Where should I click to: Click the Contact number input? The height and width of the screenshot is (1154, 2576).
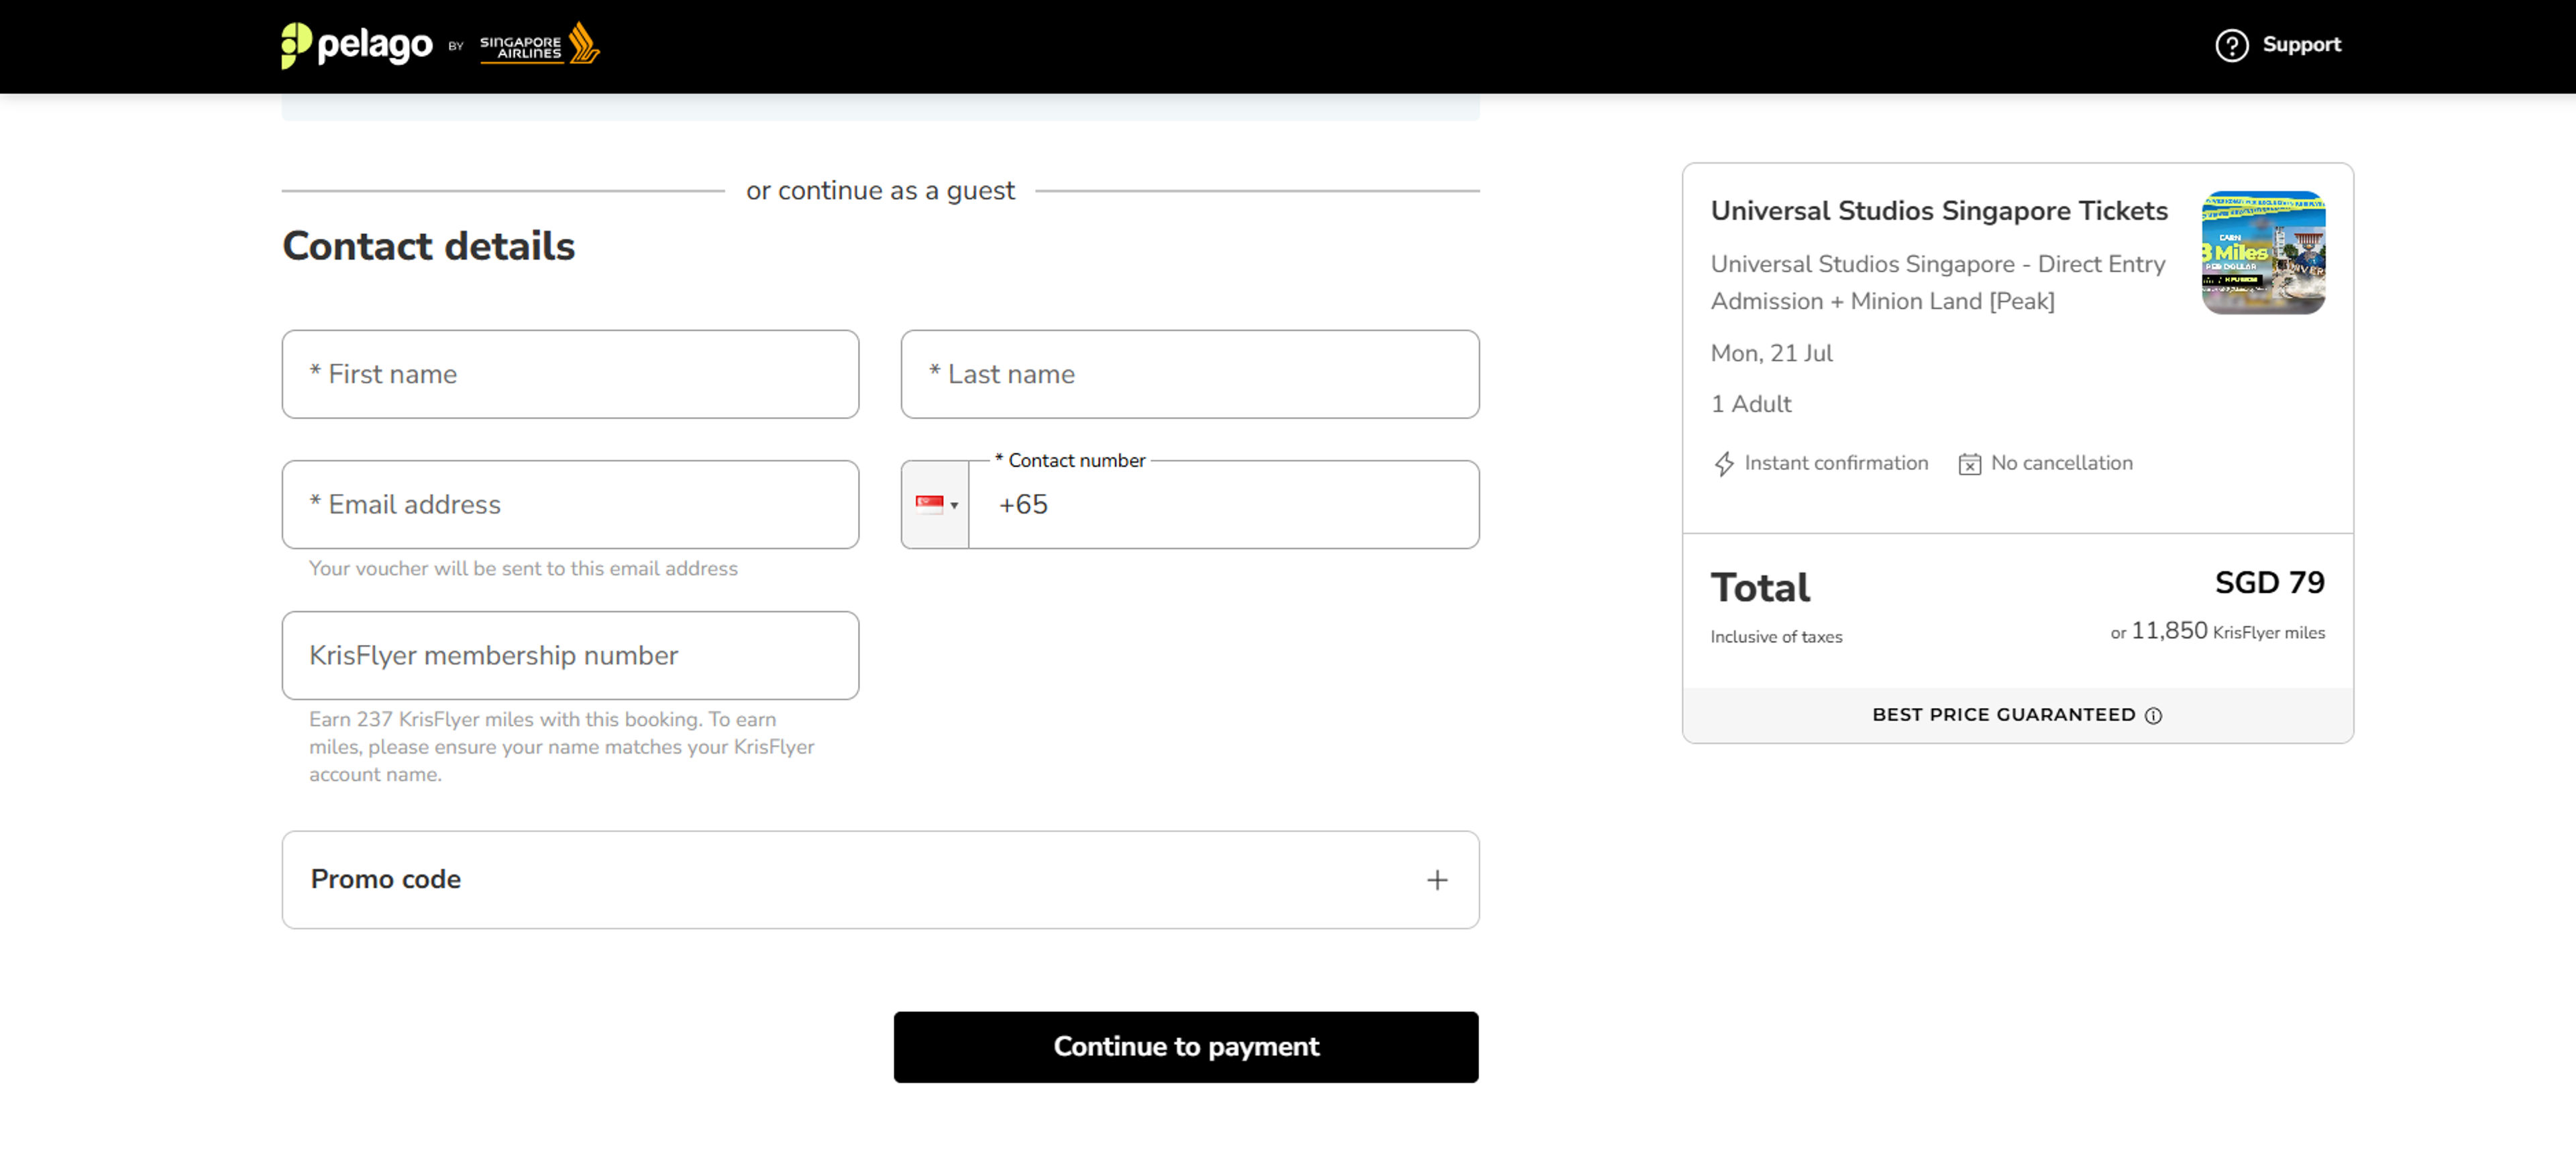(1222, 504)
